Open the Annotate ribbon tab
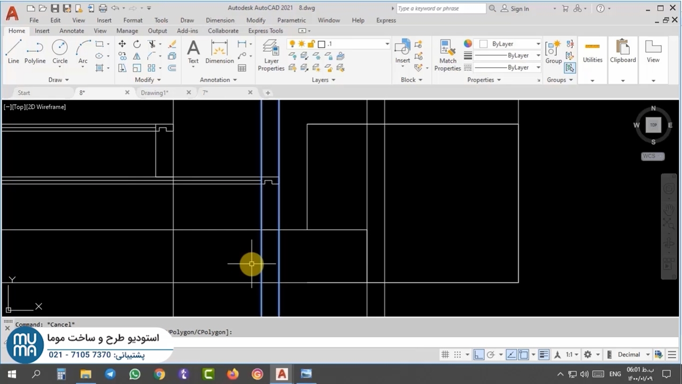 (71, 31)
